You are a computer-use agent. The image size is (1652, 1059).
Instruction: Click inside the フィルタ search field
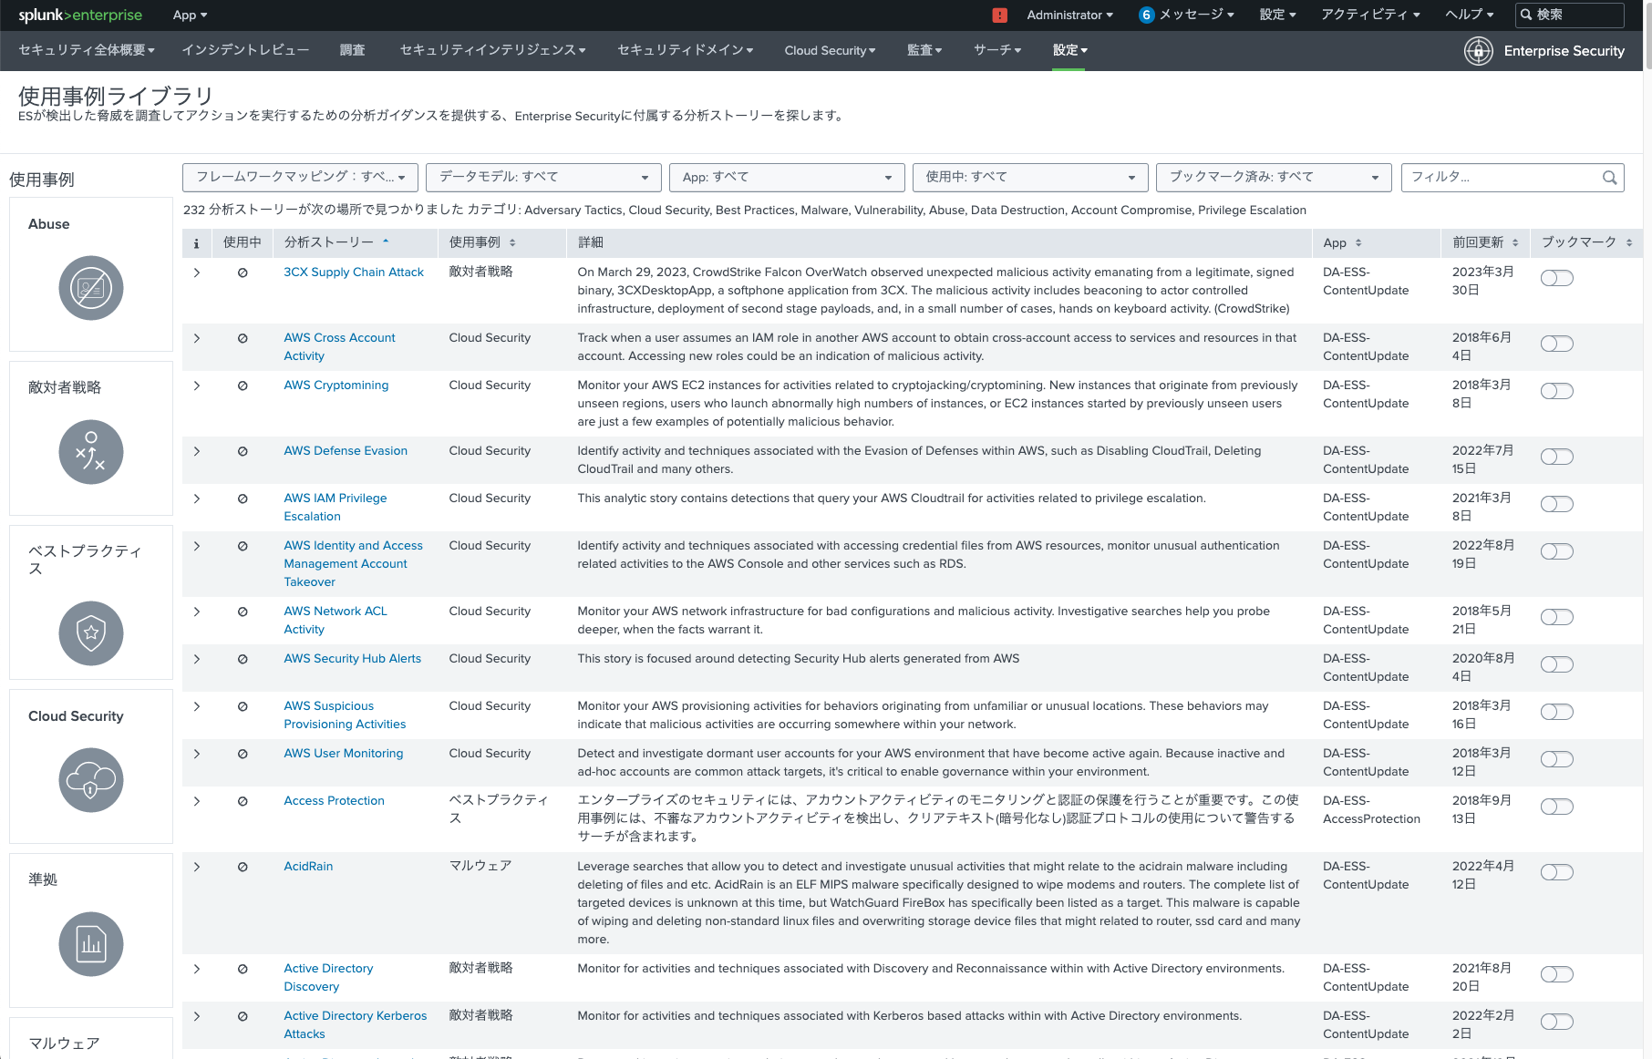tap(1504, 177)
